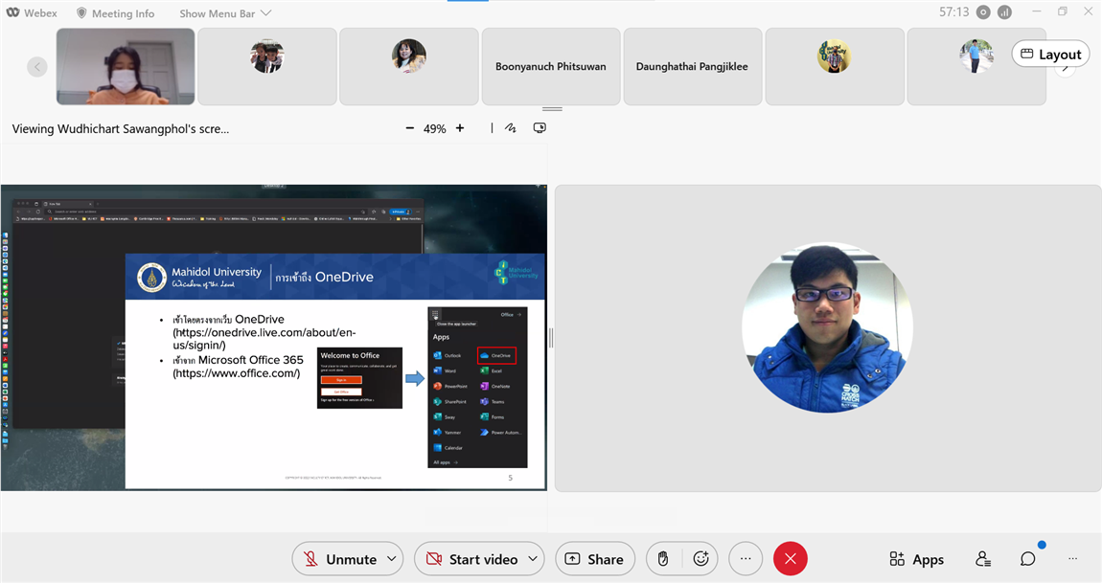This screenshot has height=583, width=1102.
Task: Click the annotate pencil icon
Action: [511, 128]
